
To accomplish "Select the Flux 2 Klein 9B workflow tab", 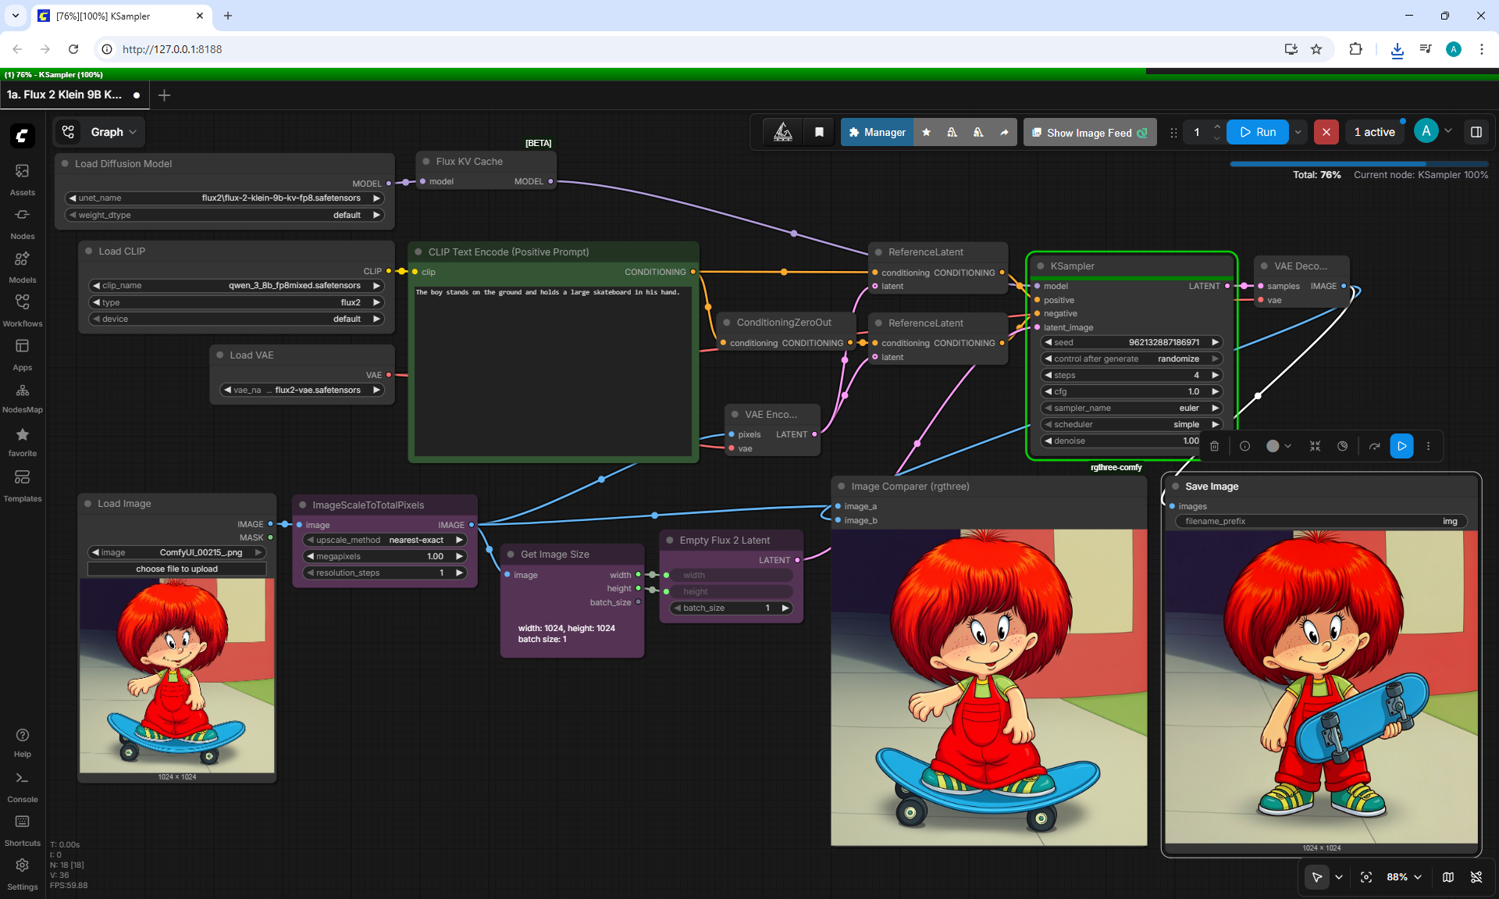I will click(x=64, y=95).
